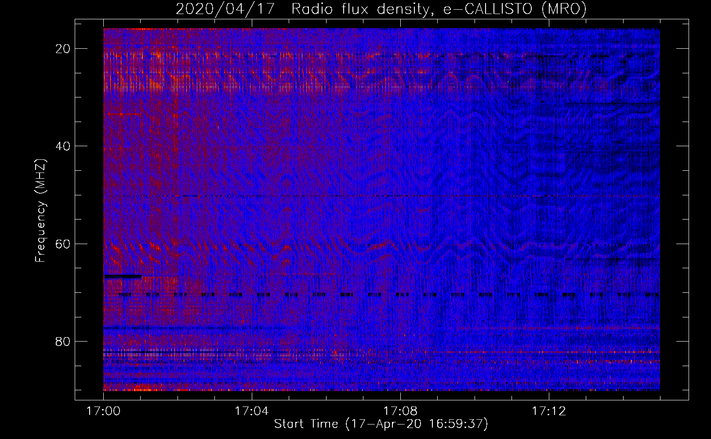This screenshot has width=711, height=439.
Task: Click the "20" frequency tick label
Action: (x=63, y=49)
